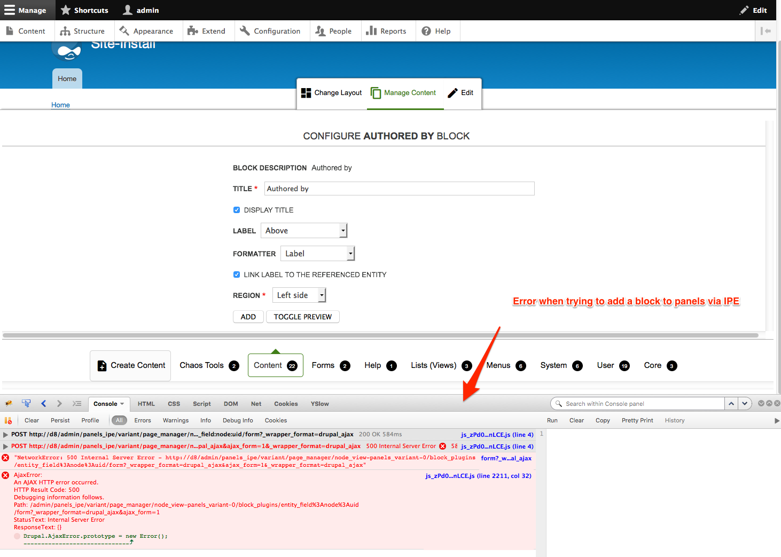Click the ADD button
Viewport: 781px width, 557px height.
[248, 317]
